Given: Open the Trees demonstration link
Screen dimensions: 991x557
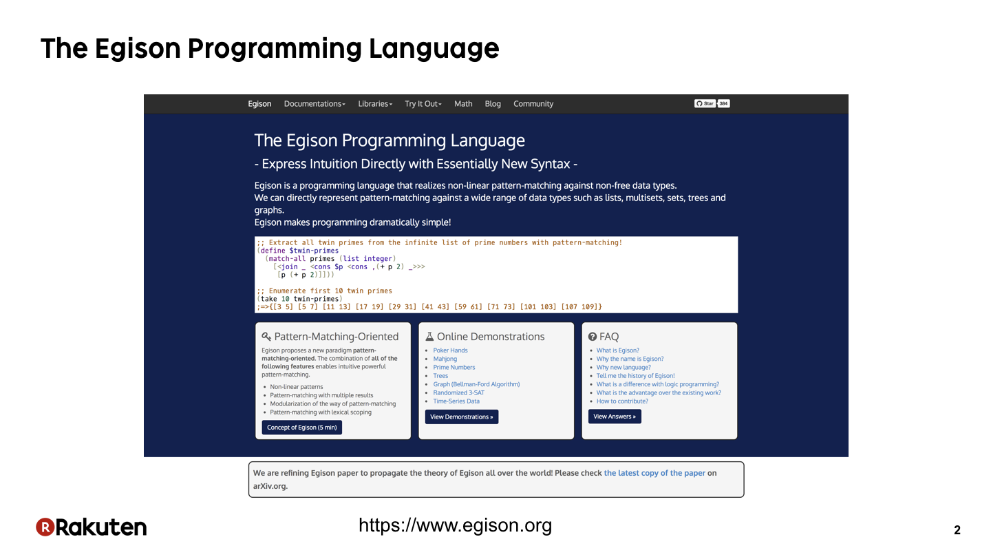Looking at the screenshot, I should 440,376.
